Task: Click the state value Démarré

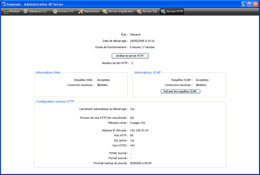Action: pyautogui.click(x=135, y=35)
